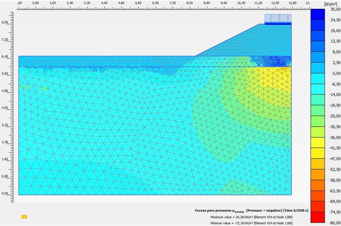Click 5,60 on the left vertical ruler
341x226 pixels.
click(x=5, y=73)
